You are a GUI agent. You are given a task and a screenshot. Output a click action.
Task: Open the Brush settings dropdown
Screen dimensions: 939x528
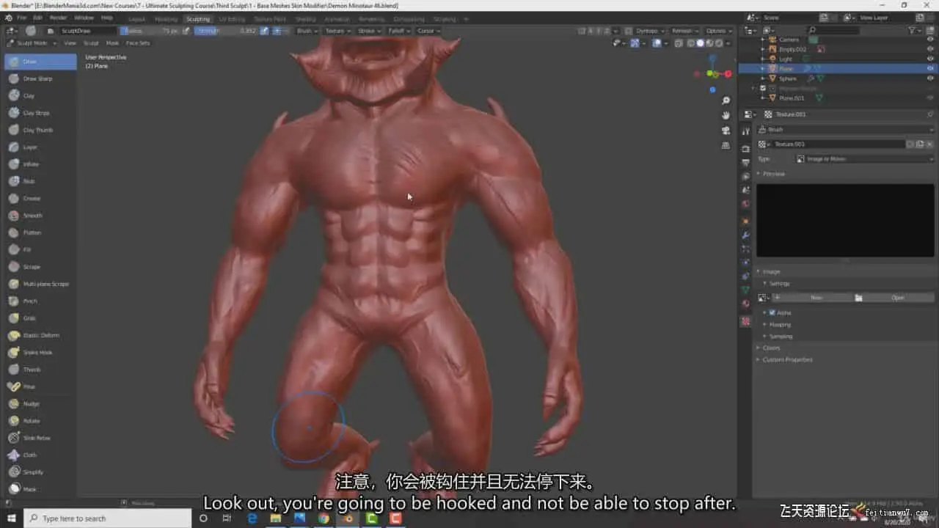pos(307,31)
